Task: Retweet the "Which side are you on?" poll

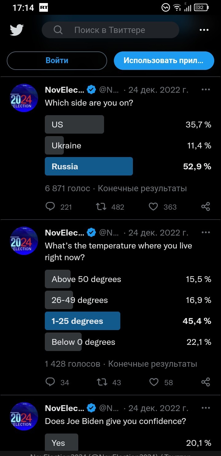Action: point(101,206)
